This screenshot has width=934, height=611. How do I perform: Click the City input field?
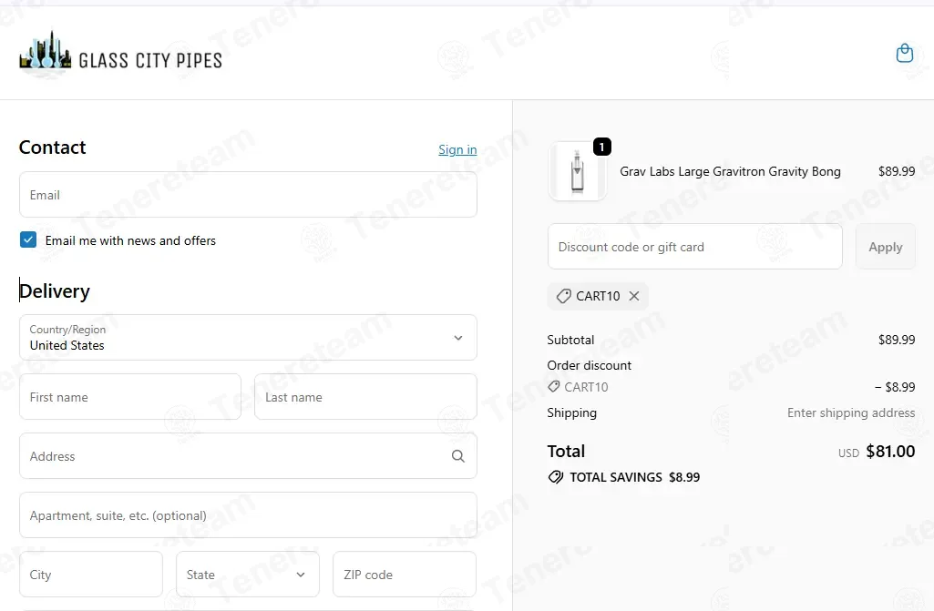[x=91, y=575]
